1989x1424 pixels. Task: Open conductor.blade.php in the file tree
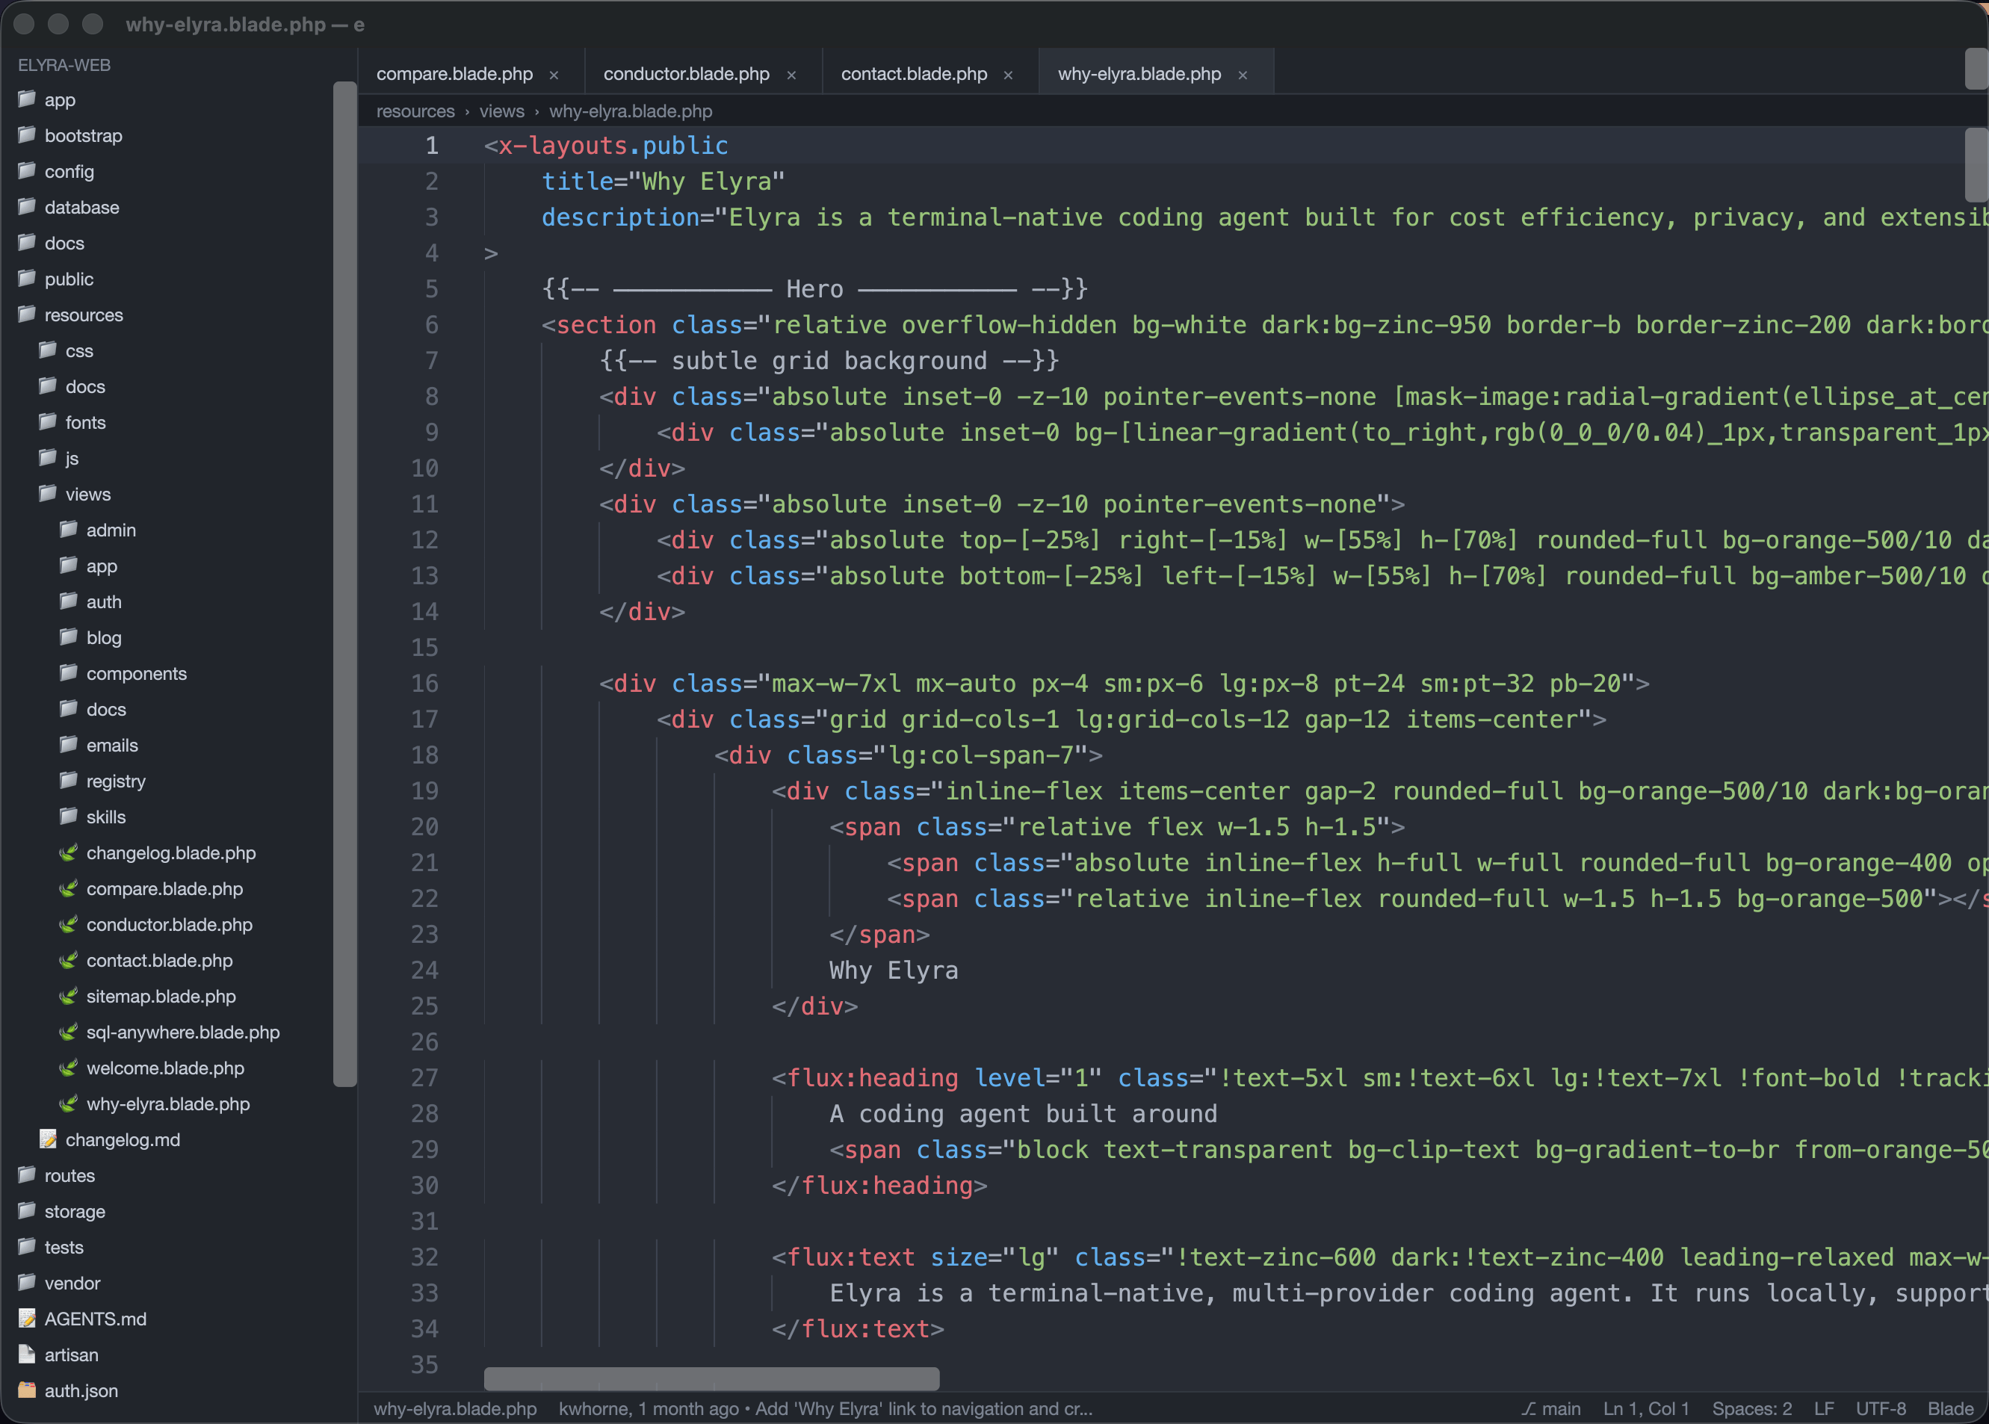[x=170, y=924]
